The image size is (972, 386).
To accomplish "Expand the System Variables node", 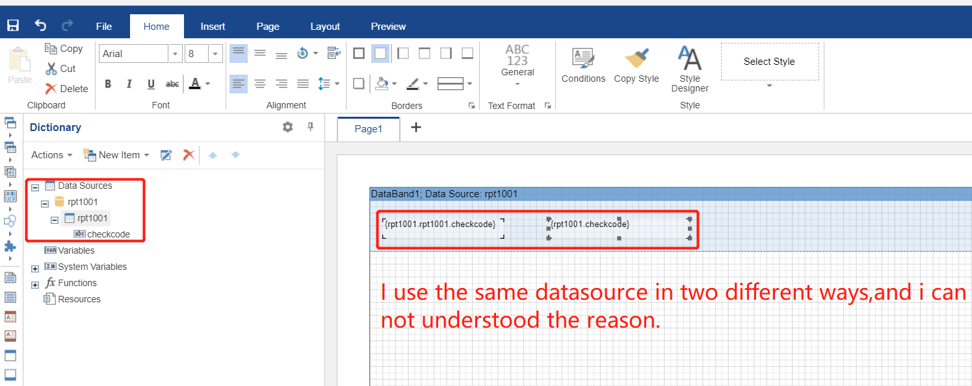I will pos(35,268).
